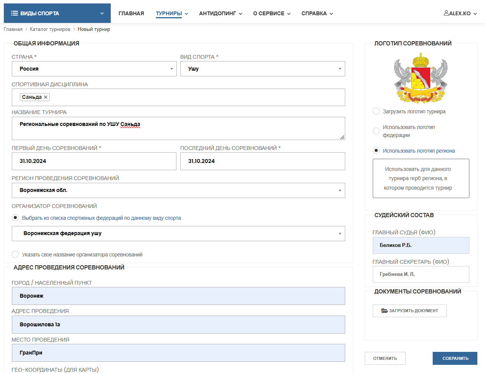Screen dimensions: 485x374
Task: Click the ОБЩАЯ ИНФОРМАЦИЯ section heading
Action: pos(47,44)
